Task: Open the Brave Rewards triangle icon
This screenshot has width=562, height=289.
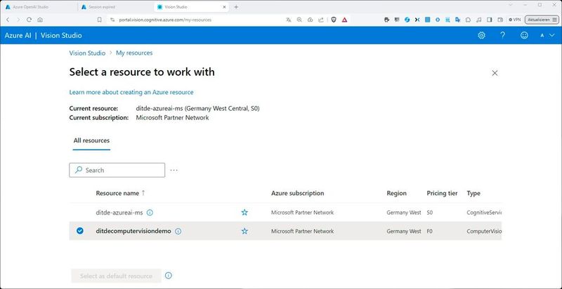Action: [x=344, y=20]
